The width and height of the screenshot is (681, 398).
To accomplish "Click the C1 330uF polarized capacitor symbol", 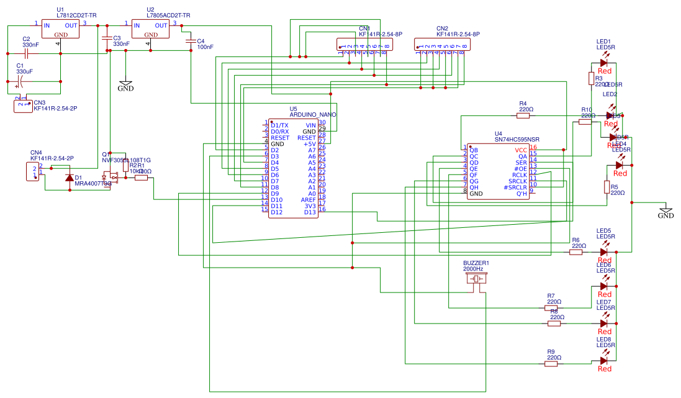I will point(20,81).
